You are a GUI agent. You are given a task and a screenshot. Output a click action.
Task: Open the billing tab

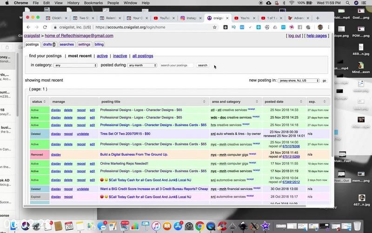click(99, 44)
